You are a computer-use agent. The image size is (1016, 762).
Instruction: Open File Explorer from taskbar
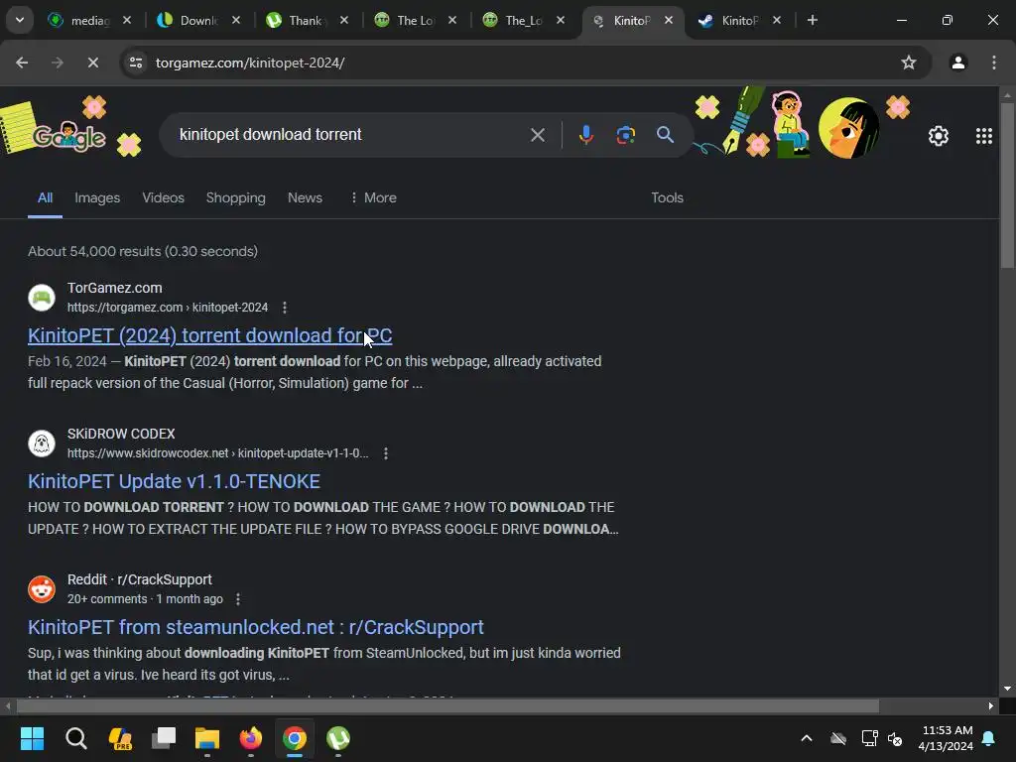(x=206, y=738)
